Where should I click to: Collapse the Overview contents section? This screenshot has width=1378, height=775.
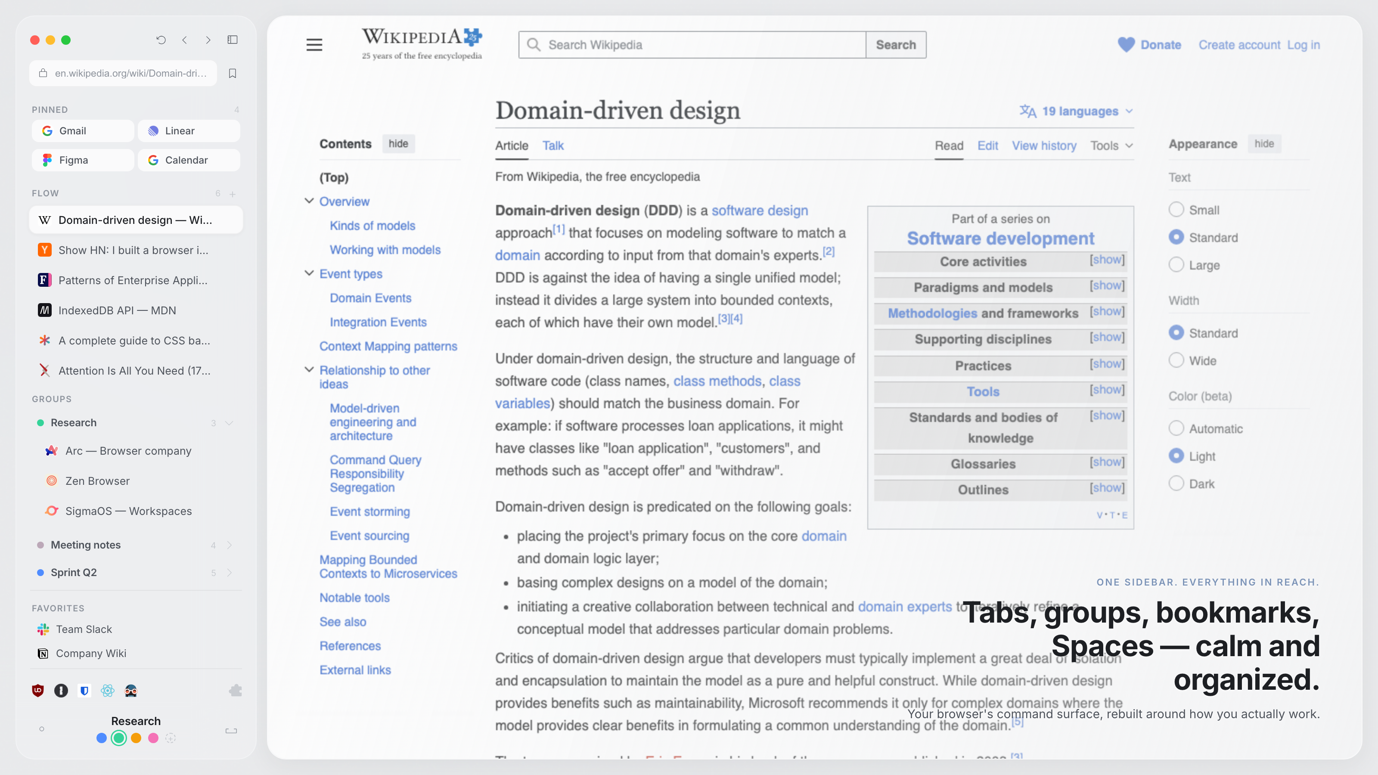[309, 201]
